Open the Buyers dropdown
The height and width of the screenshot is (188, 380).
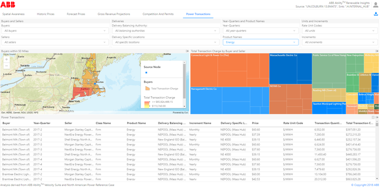(x=55, y=31)
